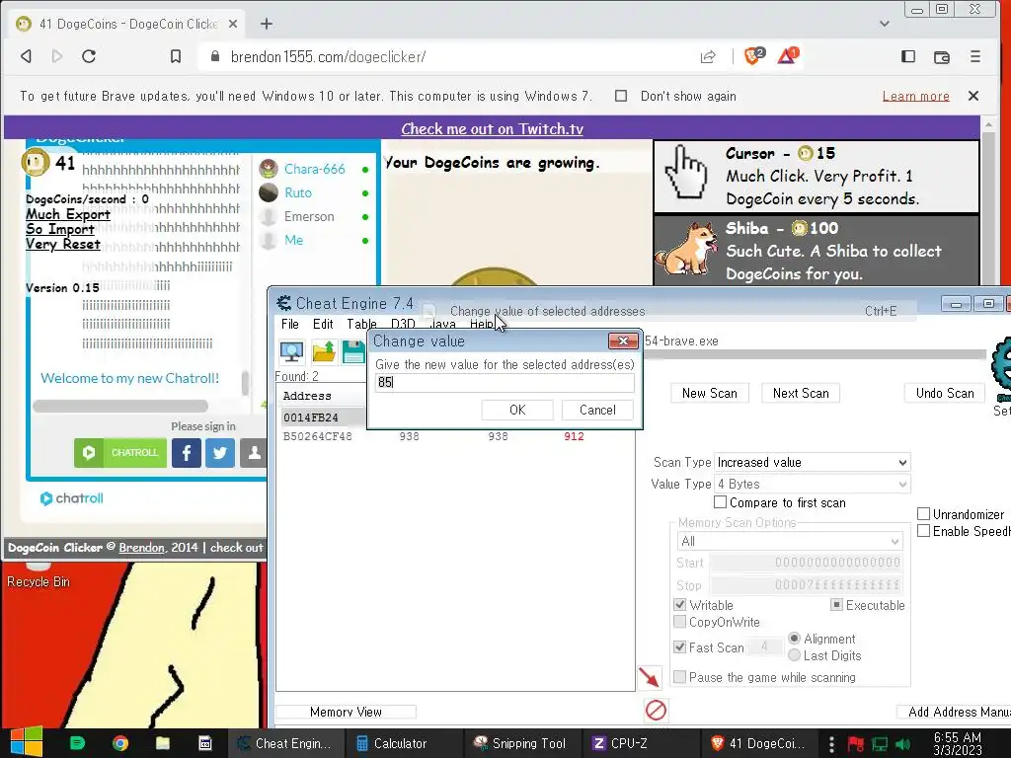Viewport: 1011px width, 758px height.
Task: Open the Value Type dropdown
Action: [812, 484]
